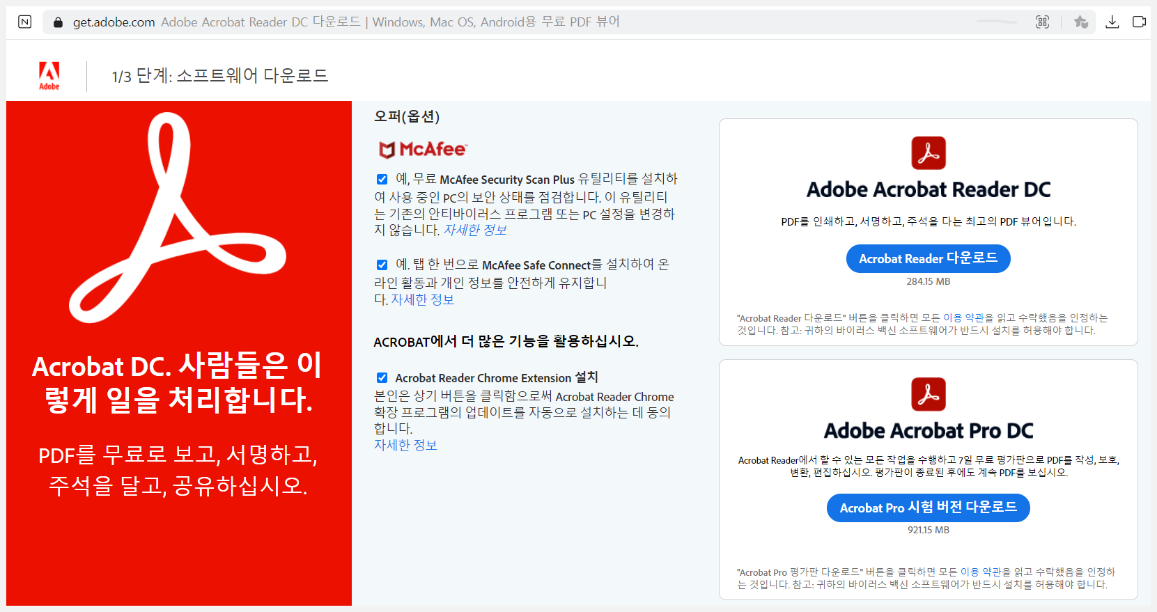The image size is (1157, 612).
Task: Click the Adobe Acrobat Reader DC title
Action: [929, 189]
